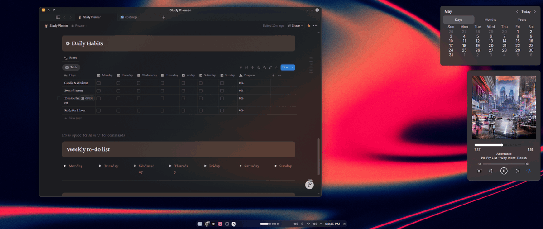Click the Wi-Fi icon in the tray
This screenshot has height=229, width=543.
tap(308, 224)
